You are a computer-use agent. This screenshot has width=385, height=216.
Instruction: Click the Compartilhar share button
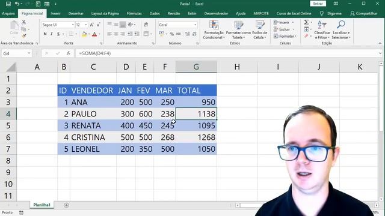pyautogui.click(x=364, y=13)
